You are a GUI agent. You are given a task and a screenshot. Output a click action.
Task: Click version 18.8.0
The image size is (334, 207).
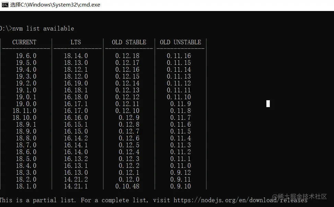point(26,138)
